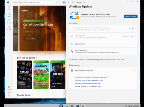The height and width of the screenshot is (107, 144).
Task: Click the Settings search icon
Action: tap(84, 2)
